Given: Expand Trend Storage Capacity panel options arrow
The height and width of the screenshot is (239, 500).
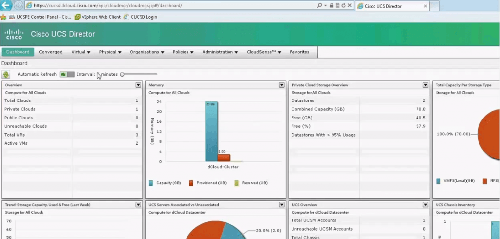Looking at the screenshot, I should coord(138,205).
